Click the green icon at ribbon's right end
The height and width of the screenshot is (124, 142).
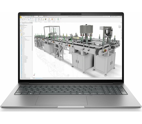pyautogui.click(x=58, y=19)
